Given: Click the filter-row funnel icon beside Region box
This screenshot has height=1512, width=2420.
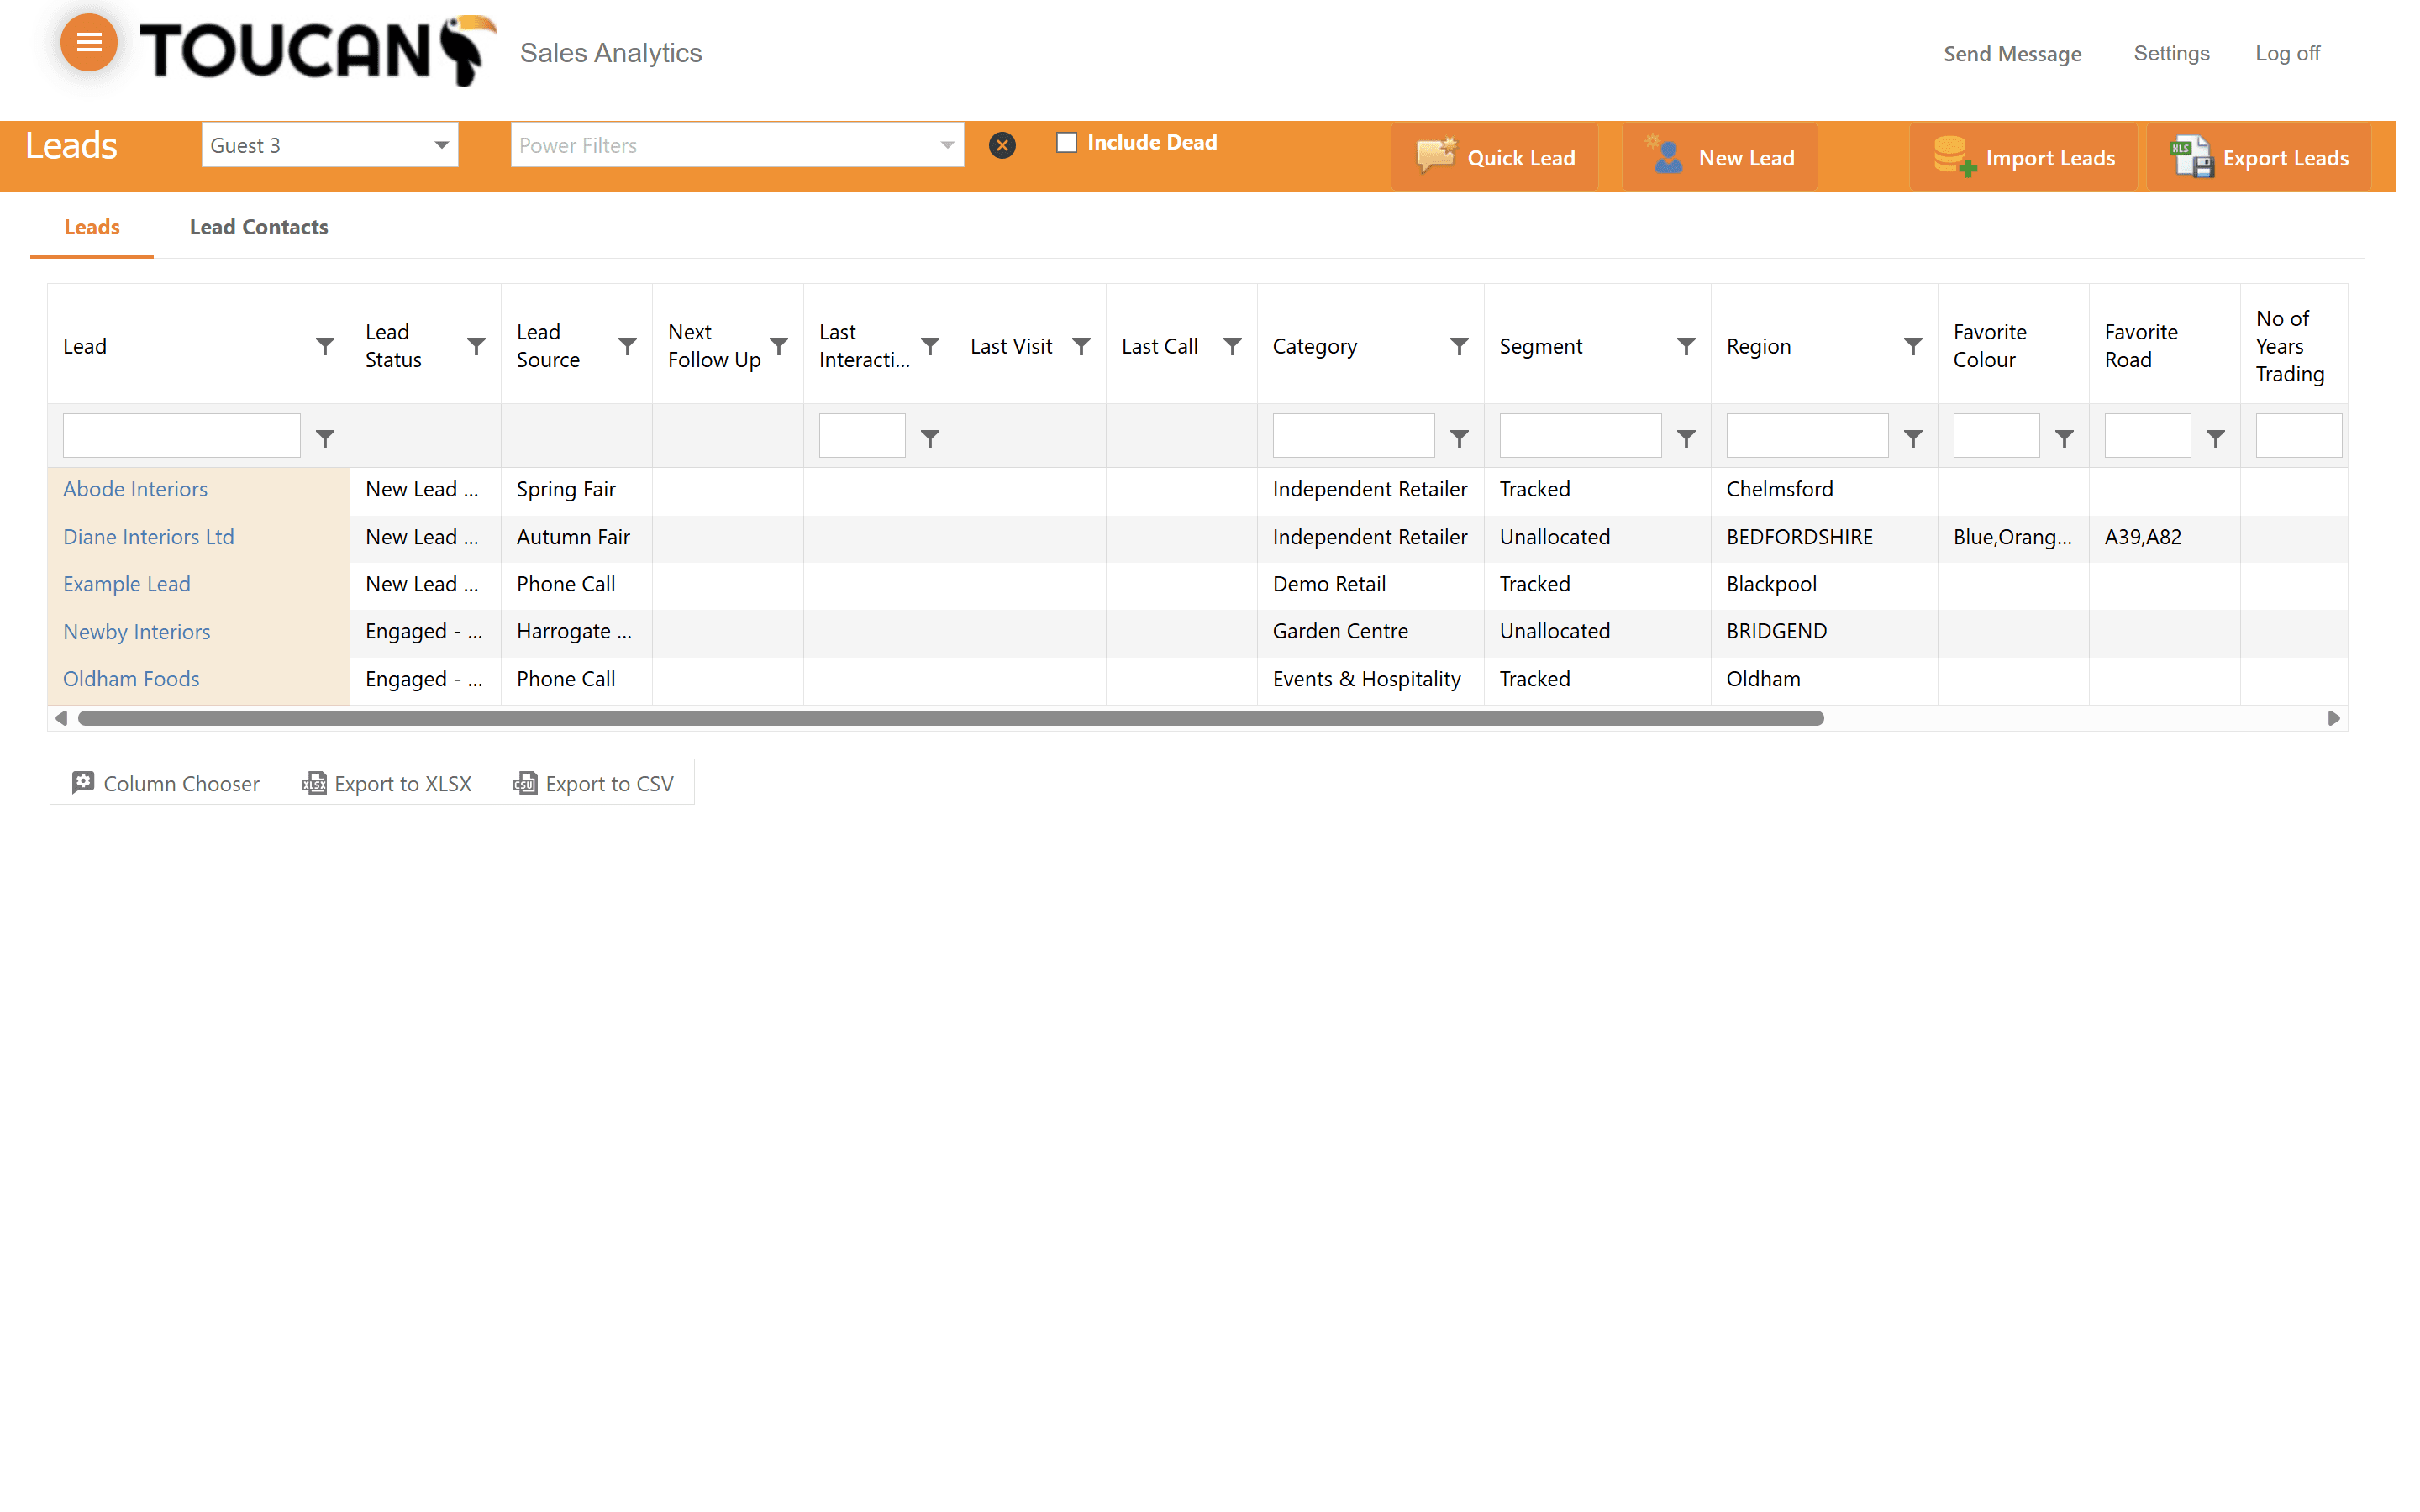Looking at the screenshot, I should click(x=1913, y=438).
